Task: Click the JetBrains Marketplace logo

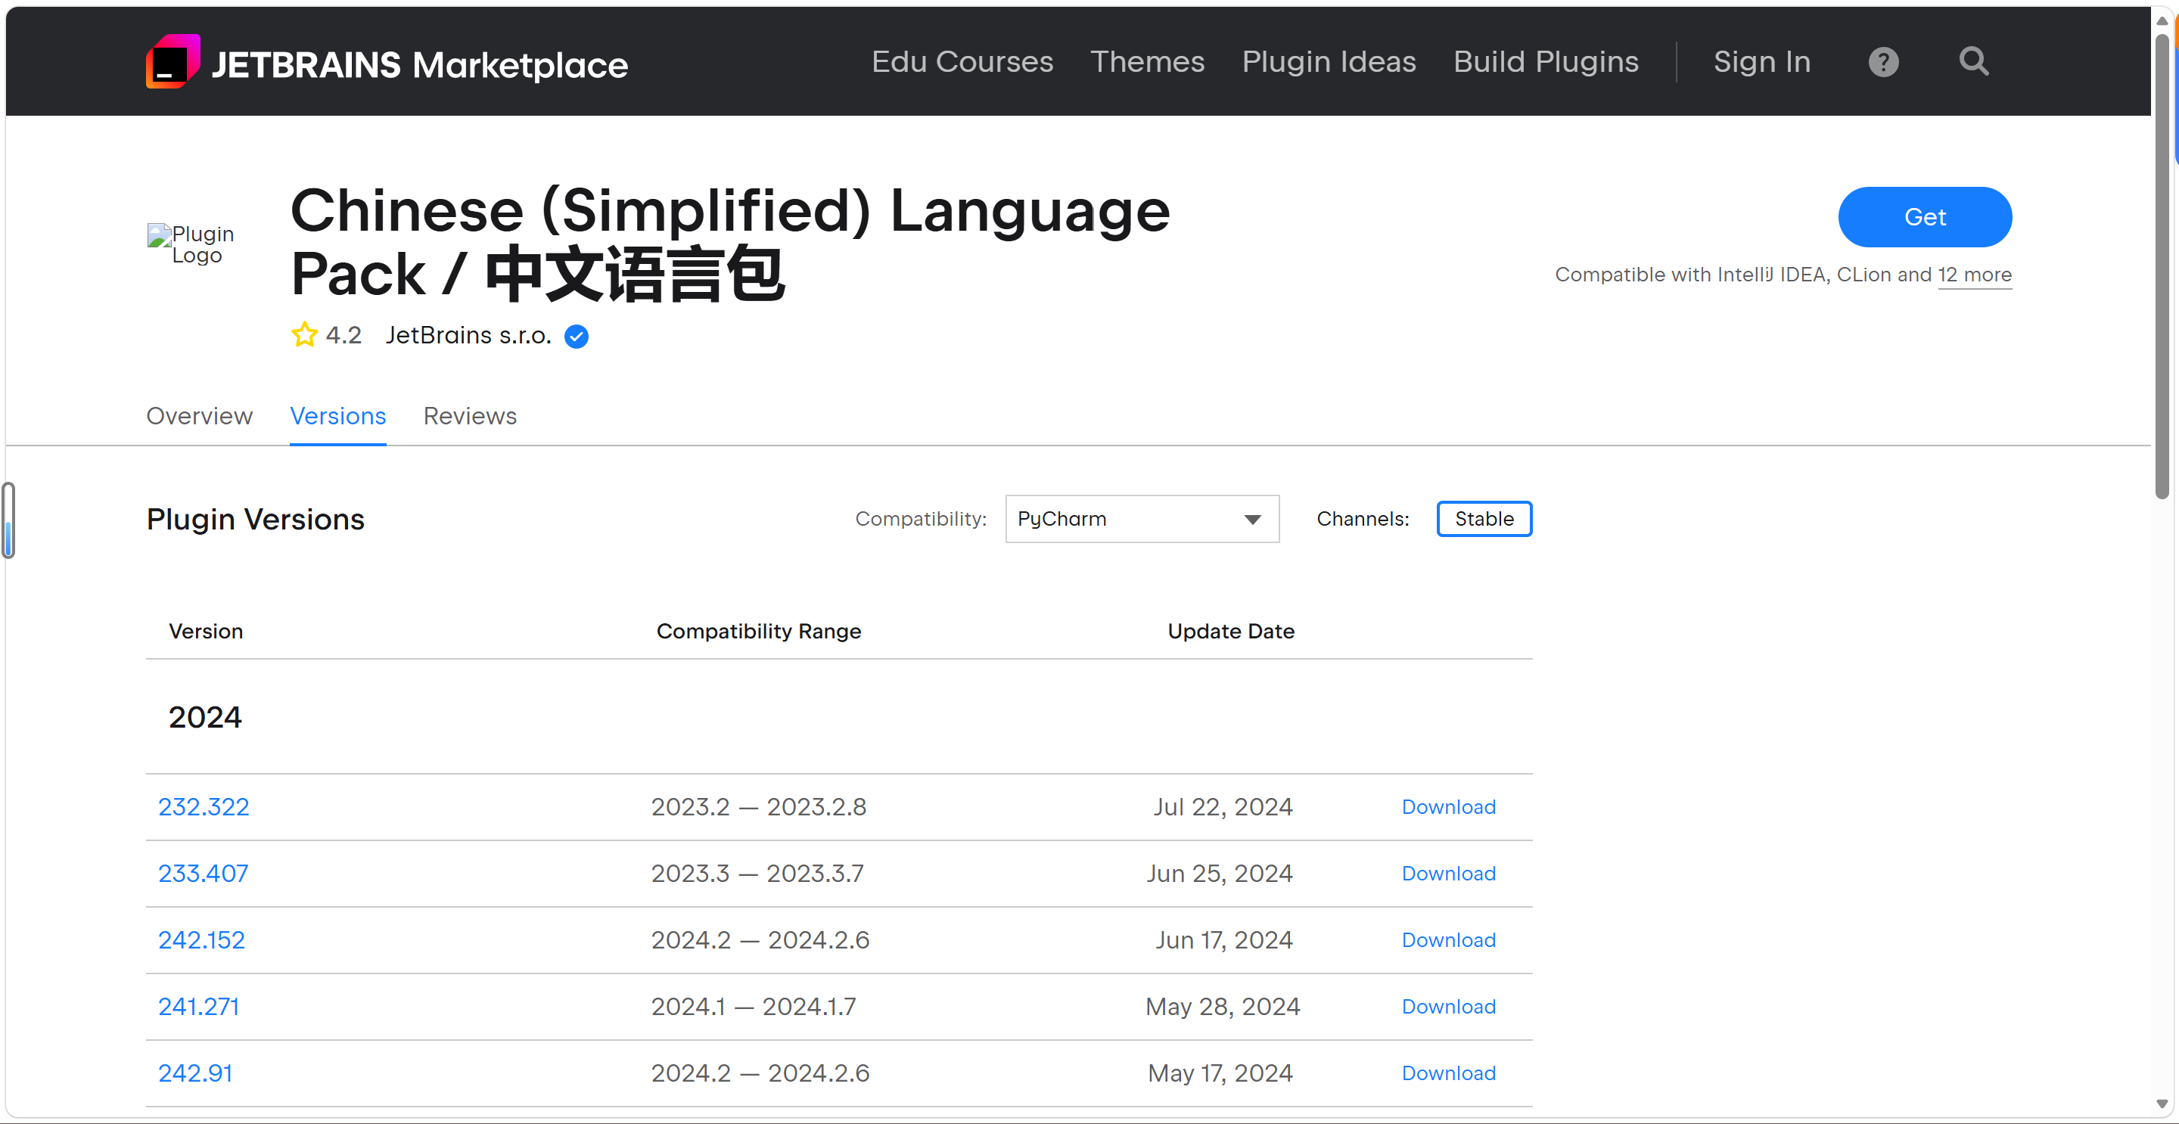Action: (387, 62)
